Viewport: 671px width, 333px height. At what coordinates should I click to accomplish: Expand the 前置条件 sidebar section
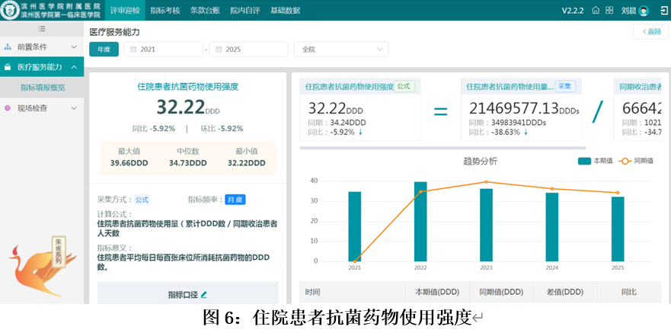click(x=42, y=46)
